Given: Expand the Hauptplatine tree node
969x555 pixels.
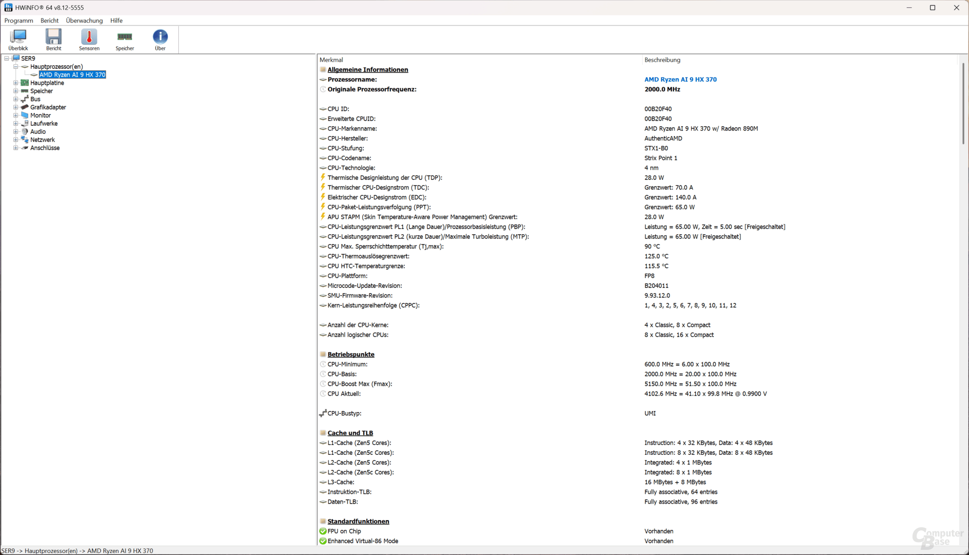Looking at the screenshot, I should tap(15, 83).
